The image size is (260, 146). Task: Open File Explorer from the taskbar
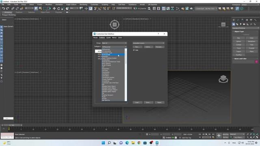(133, 143)
